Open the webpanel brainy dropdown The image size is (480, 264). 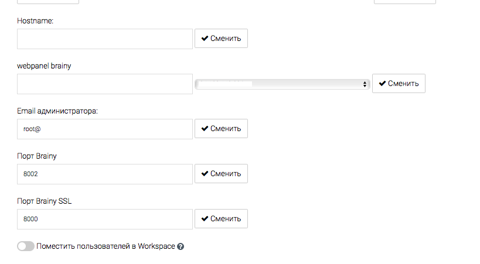coord(282,84)
